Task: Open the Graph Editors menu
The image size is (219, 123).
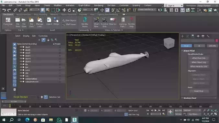Action: click(x=84, y=5)
